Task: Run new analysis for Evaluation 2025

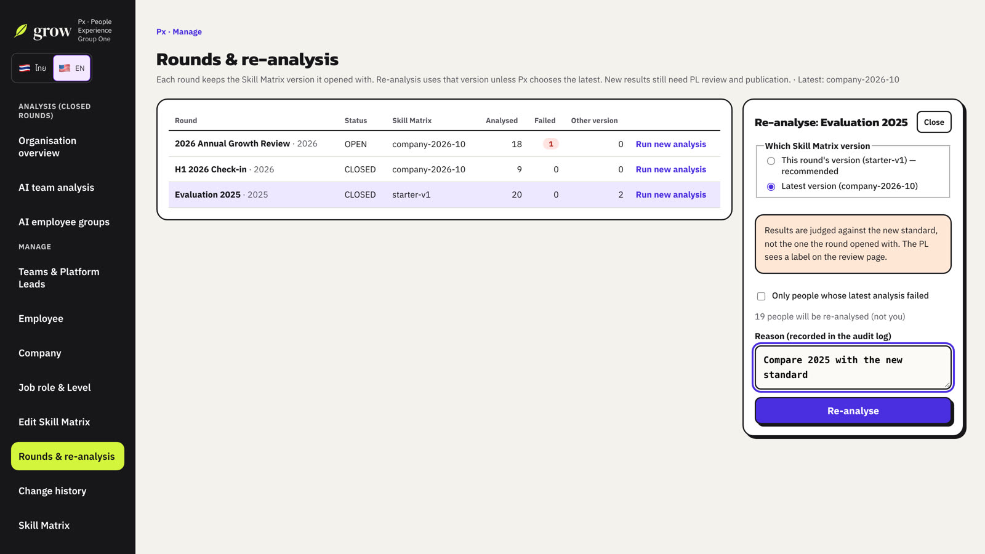Action: [x=670, y=195]
